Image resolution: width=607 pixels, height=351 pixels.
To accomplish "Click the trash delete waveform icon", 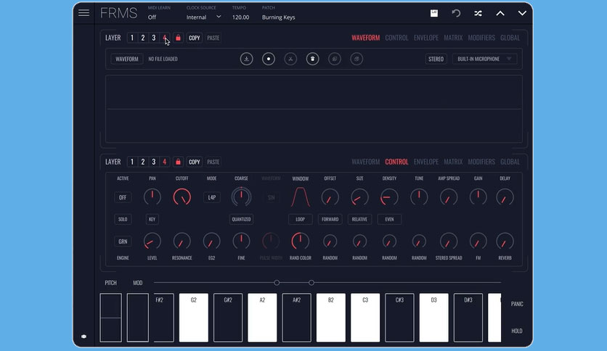I will tap(312, 59).
